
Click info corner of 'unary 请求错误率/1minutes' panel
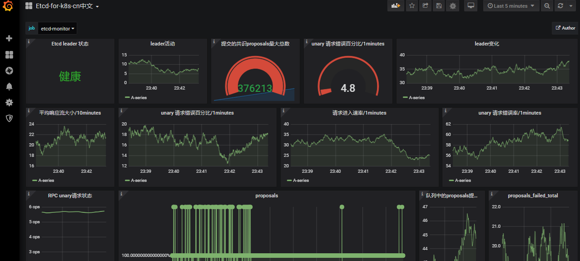446,110
